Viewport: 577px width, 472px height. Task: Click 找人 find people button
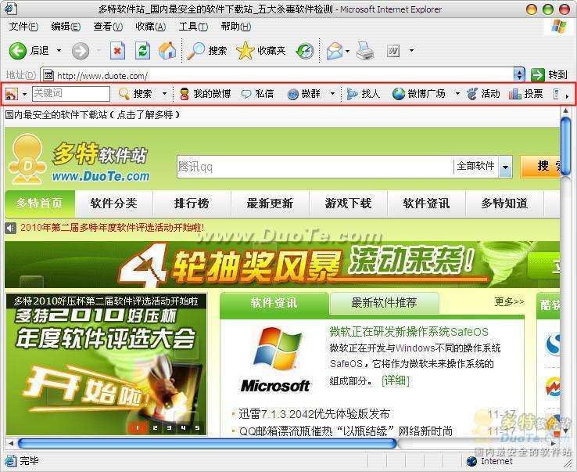click(x=364, y=94)
